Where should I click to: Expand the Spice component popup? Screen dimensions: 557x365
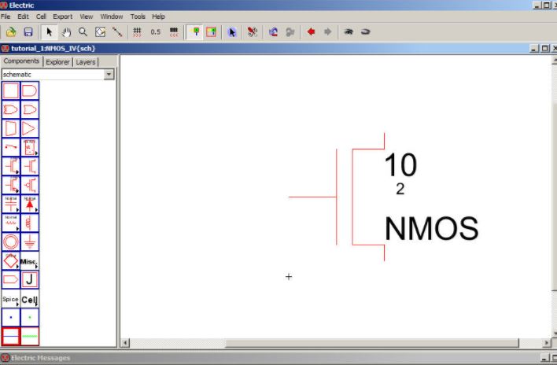[11, 299]
